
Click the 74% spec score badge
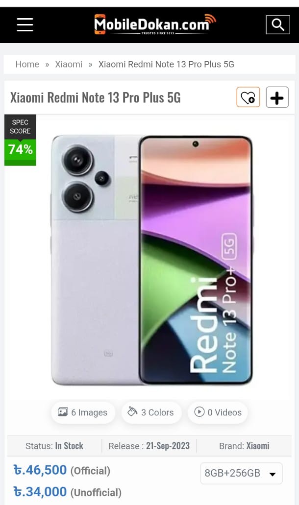point(20,140)
